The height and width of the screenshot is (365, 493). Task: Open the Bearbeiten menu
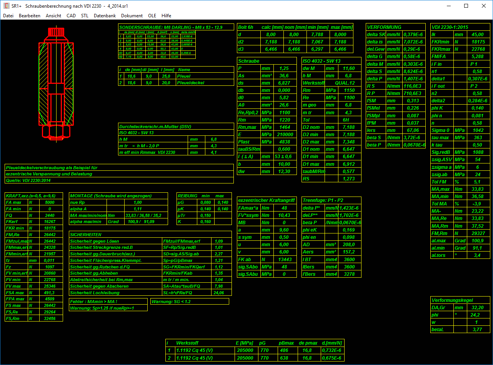tap(30, 16)
